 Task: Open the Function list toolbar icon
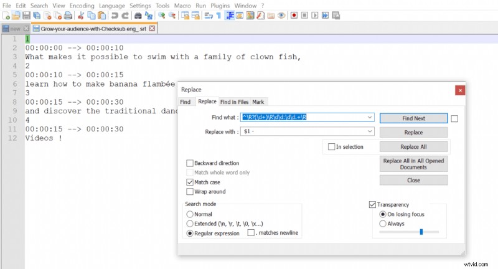[260, 15]
